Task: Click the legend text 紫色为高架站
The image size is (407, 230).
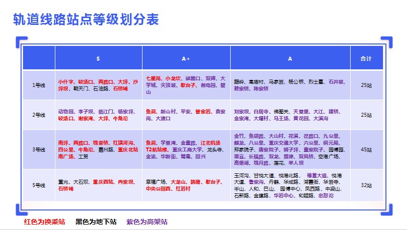Action: pyautogui.click(x=147, y=222)
